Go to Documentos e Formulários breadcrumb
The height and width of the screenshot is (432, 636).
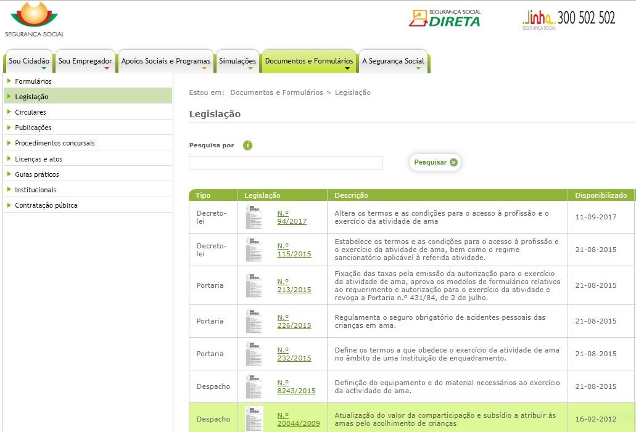click(x=276, y=92)
